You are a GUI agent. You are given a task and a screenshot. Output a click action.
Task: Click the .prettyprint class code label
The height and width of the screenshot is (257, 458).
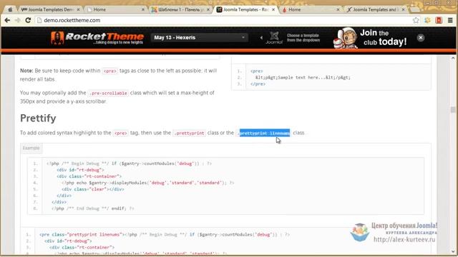click(x=189, y=133)
